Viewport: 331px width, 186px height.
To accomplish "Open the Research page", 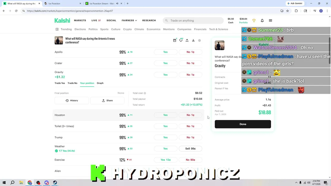I will [x=149, y=20].
